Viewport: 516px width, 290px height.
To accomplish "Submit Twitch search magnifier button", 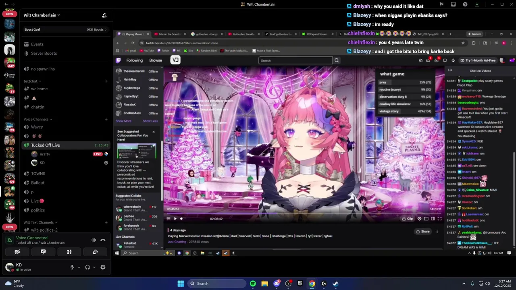I will tap(337, 60).
